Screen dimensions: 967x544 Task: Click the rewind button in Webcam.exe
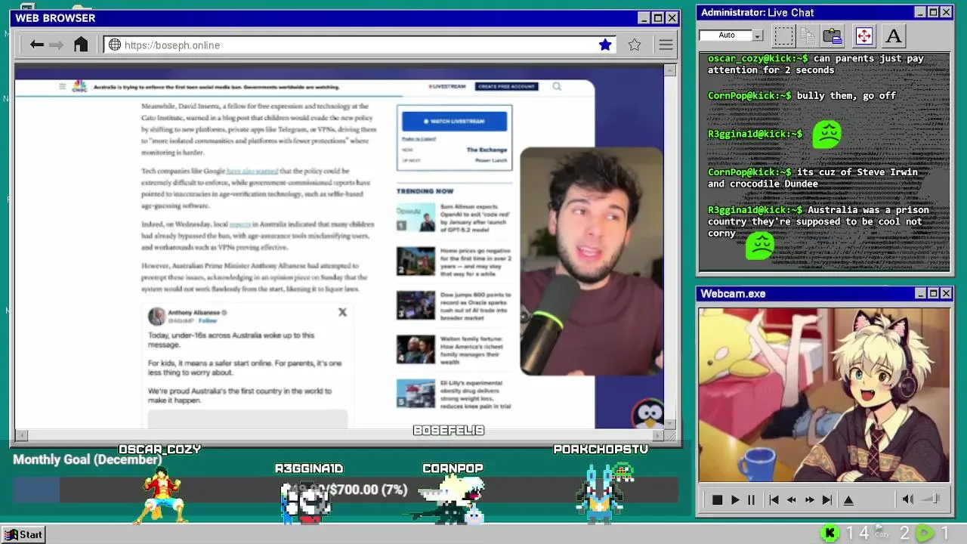coord(791,499)
